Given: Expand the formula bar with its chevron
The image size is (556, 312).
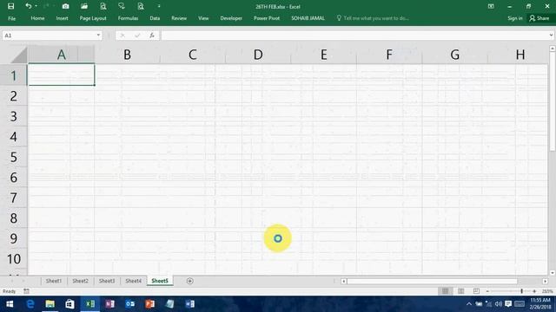Looking at the screenshot, I should pyautogui.click(x=551, y=36).
